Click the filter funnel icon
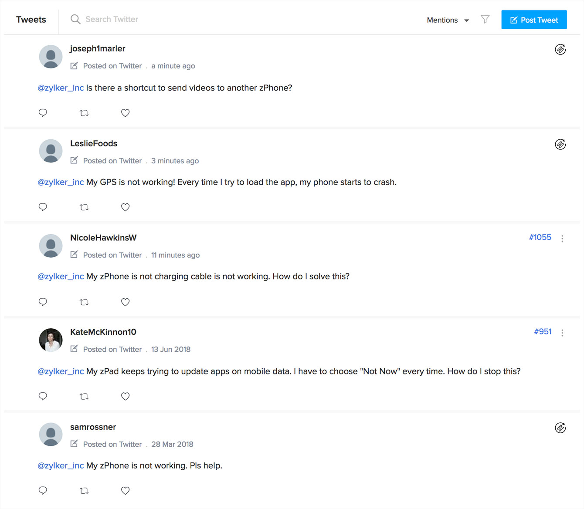 tap(485, 20)
